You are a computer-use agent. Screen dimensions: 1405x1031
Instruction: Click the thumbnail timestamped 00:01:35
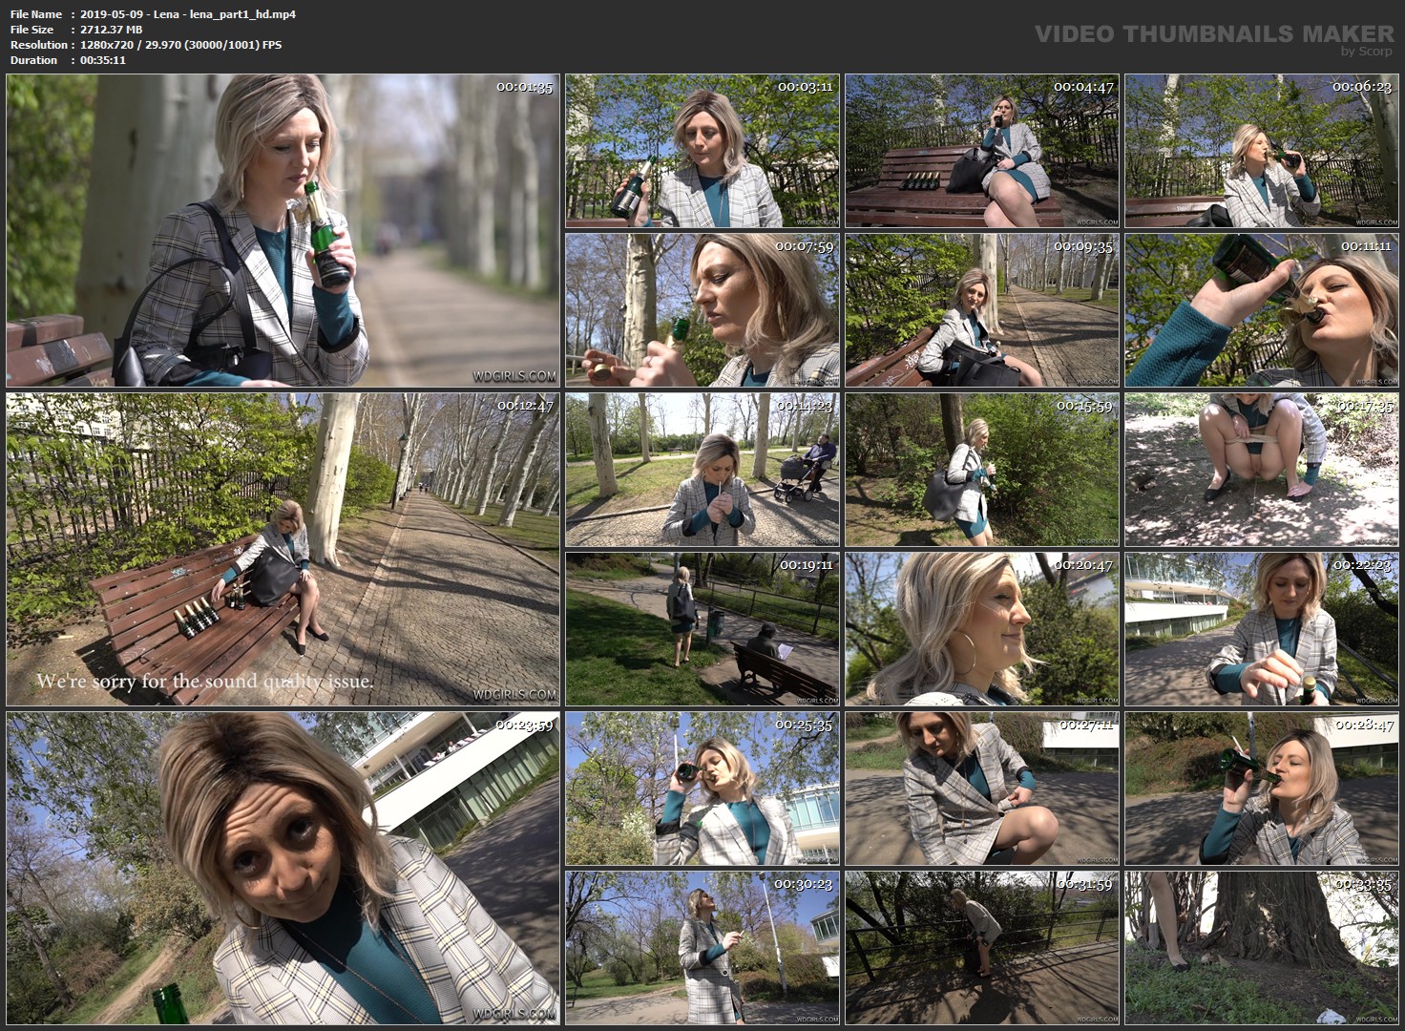click(283, 230)
